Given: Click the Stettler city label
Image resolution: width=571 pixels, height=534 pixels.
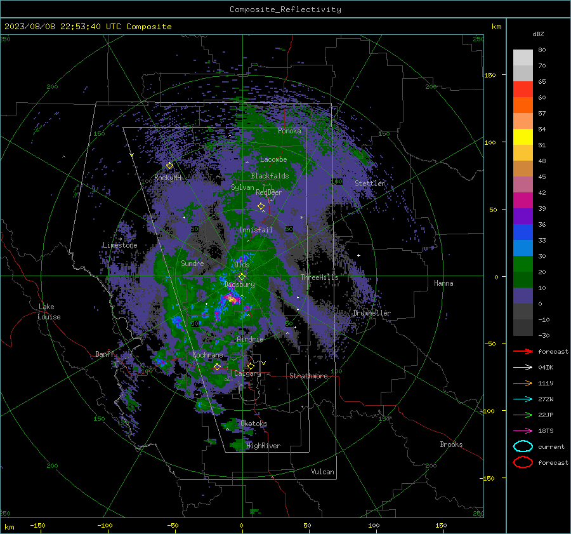Looking at the screenshot, I should (370, 184).
